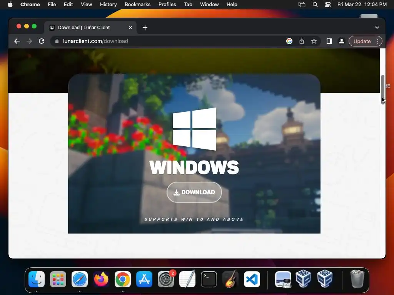Open the Window menu
394x295 pixels.
pyautogui.click(x=209, y=4)
